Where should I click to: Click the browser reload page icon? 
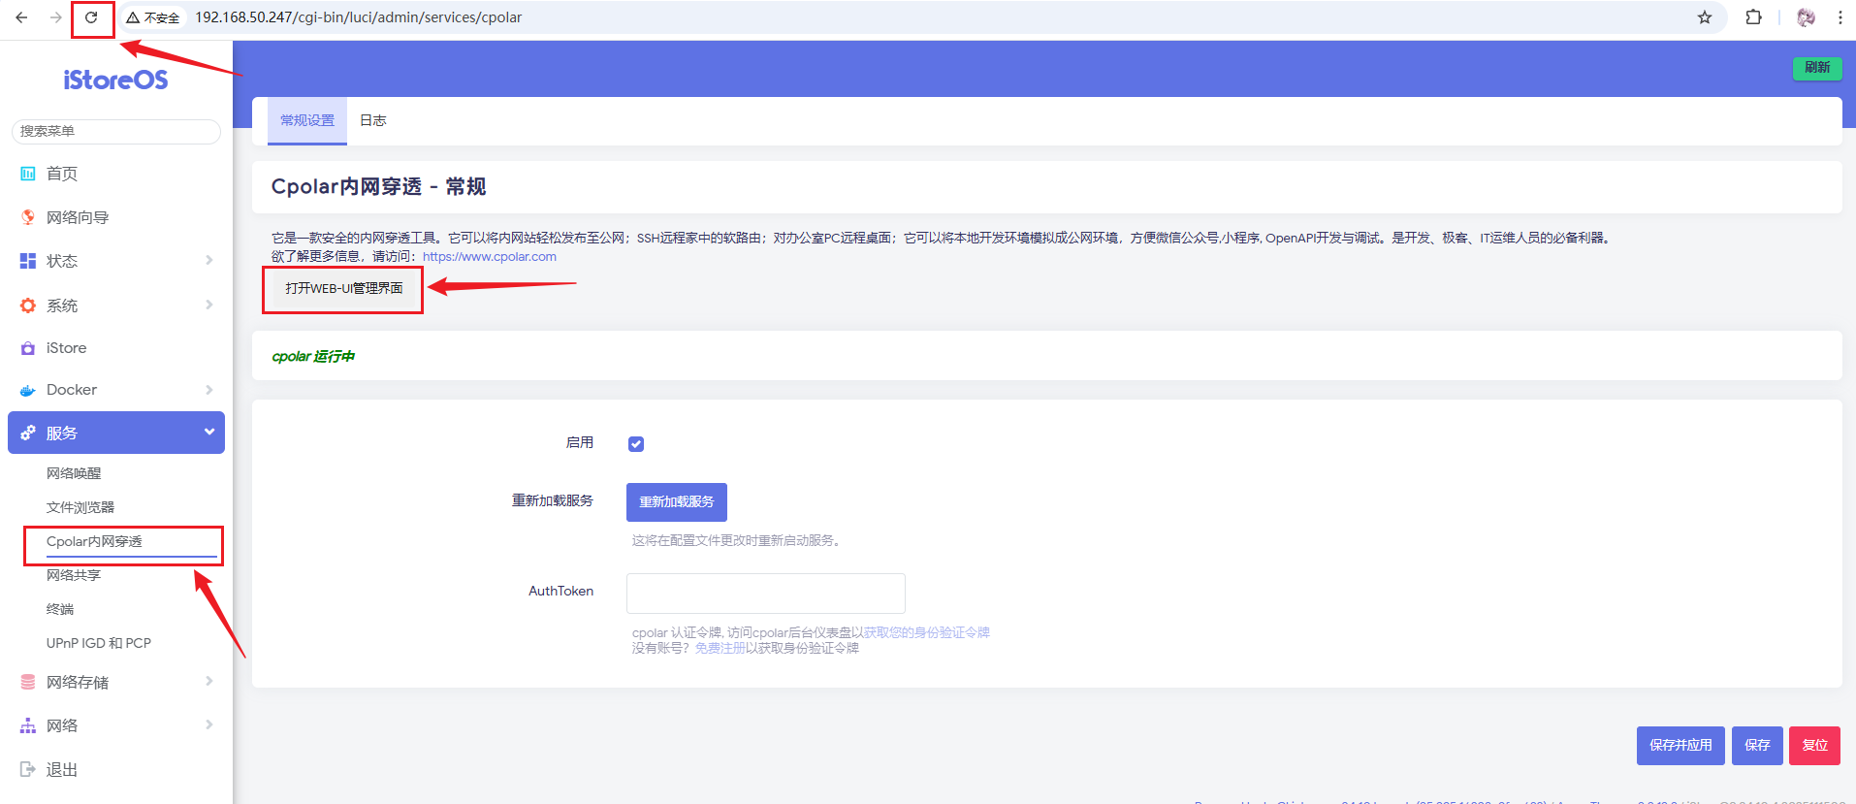pos(91,17)
